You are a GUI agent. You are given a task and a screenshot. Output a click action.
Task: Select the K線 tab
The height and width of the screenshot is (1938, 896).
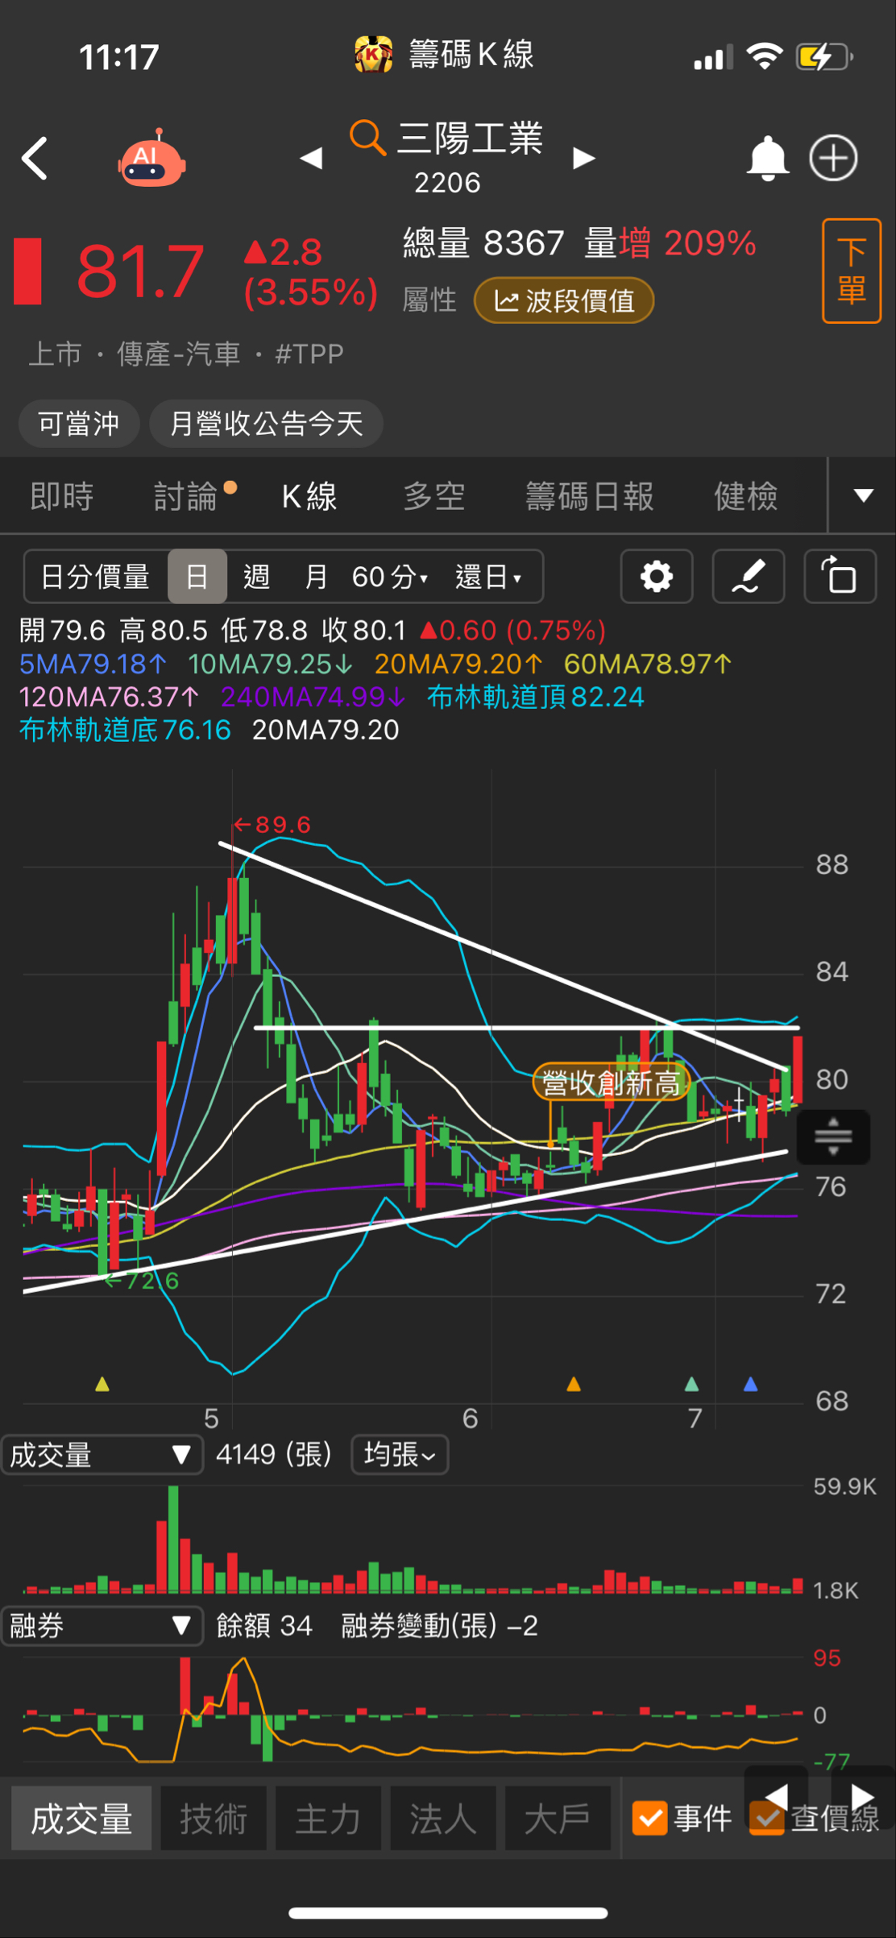pyautogui.click(x=309, y=496)
